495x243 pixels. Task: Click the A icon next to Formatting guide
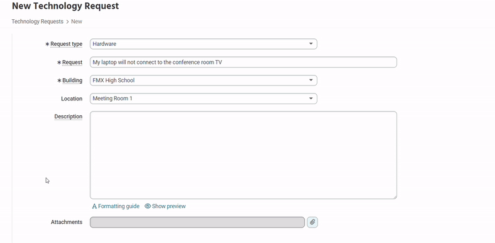pos(94,206)
